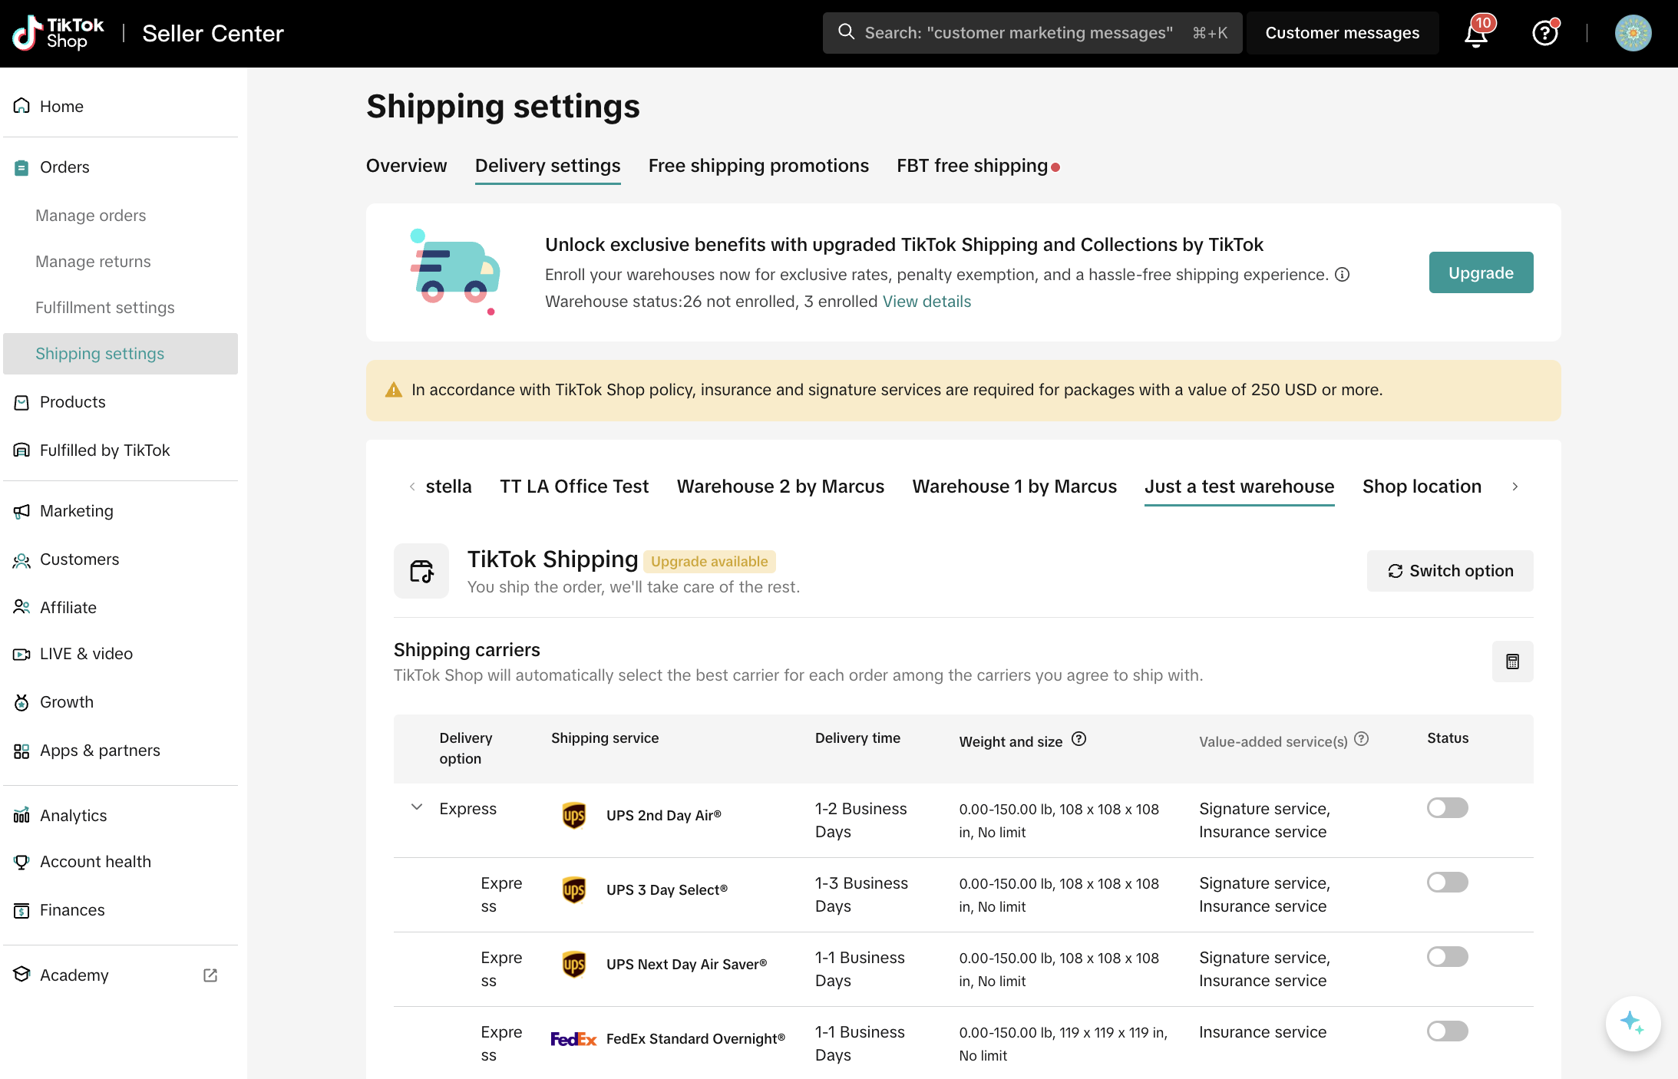
Task: Click the Switch option button
Action: pyautogui.click(x=1449, y=571)
